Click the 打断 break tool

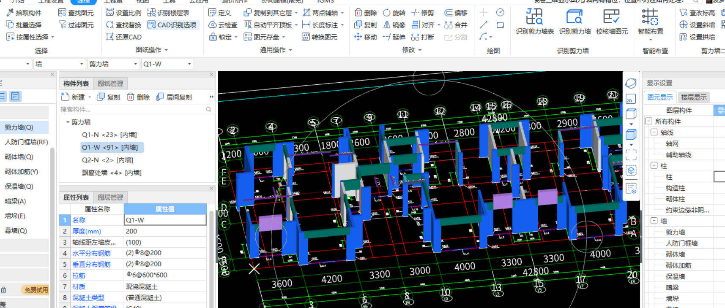click(422, 37)
